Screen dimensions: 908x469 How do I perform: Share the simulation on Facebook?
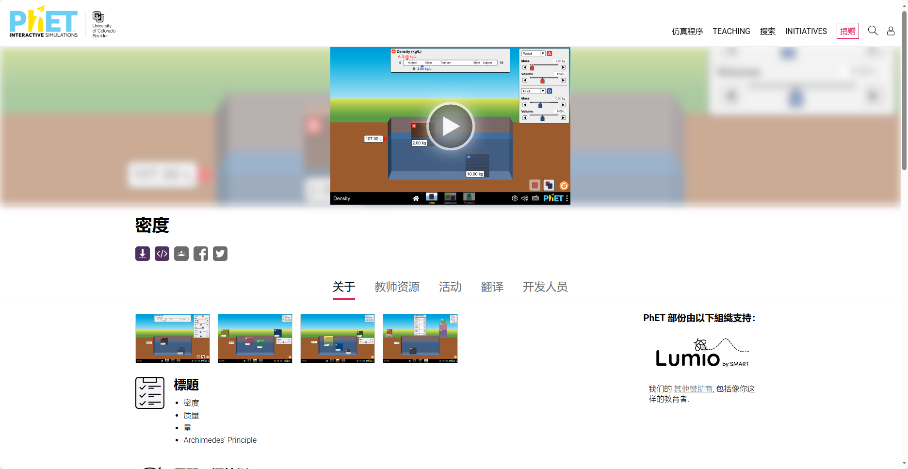click(200, 254)
